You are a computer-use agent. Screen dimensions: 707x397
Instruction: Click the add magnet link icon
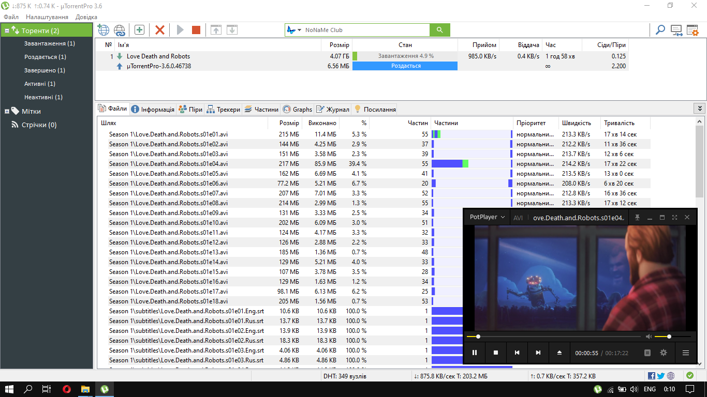coord(120,30)
